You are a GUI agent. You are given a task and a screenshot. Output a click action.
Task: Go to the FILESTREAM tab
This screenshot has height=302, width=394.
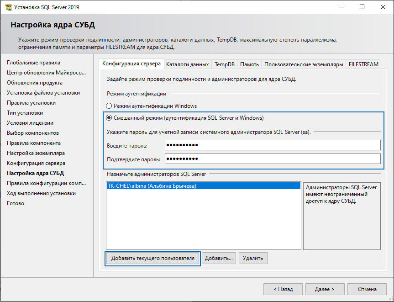pos(363,64)
